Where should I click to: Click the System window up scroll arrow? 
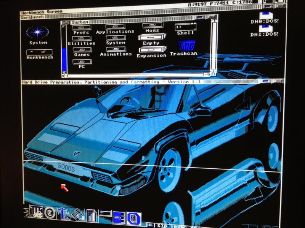click(x=214, y=20)
